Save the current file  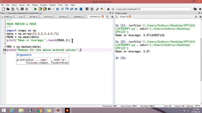pos(13,9)
